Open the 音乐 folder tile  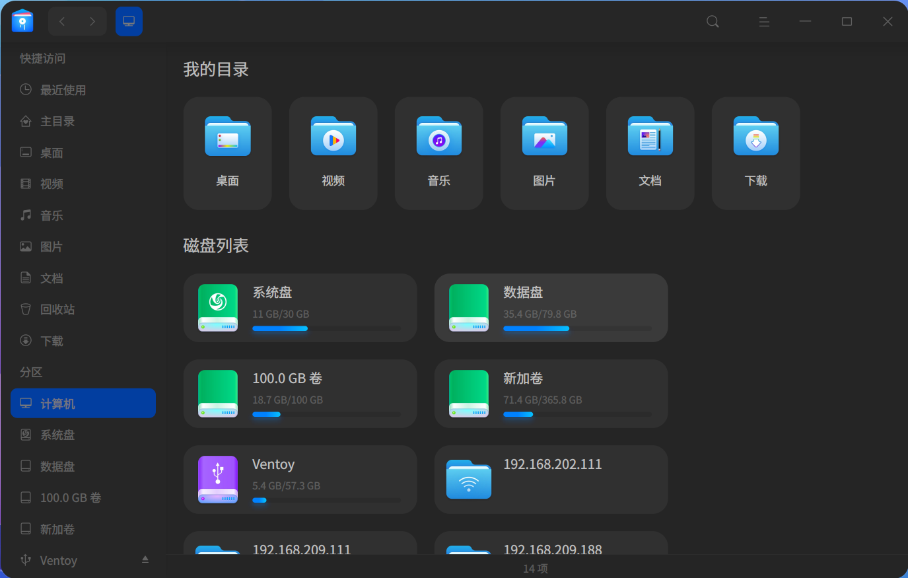point(439,153)
